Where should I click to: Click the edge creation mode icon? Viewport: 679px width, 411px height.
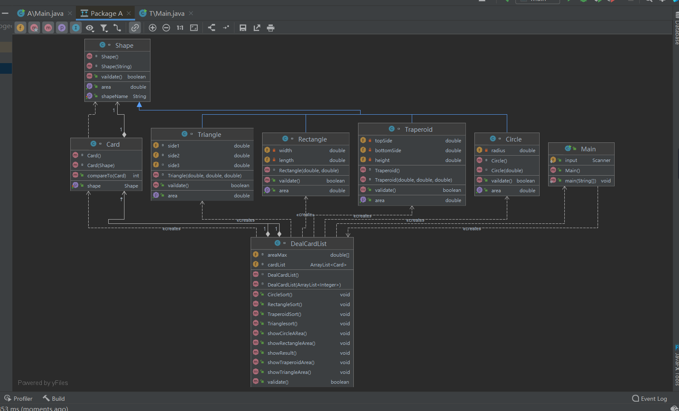pyautogui.click(x=117, y=28)
